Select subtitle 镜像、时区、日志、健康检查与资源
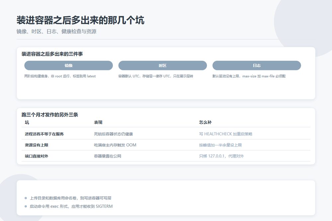Viewport: 332px width, 221px height. (56, 32)
